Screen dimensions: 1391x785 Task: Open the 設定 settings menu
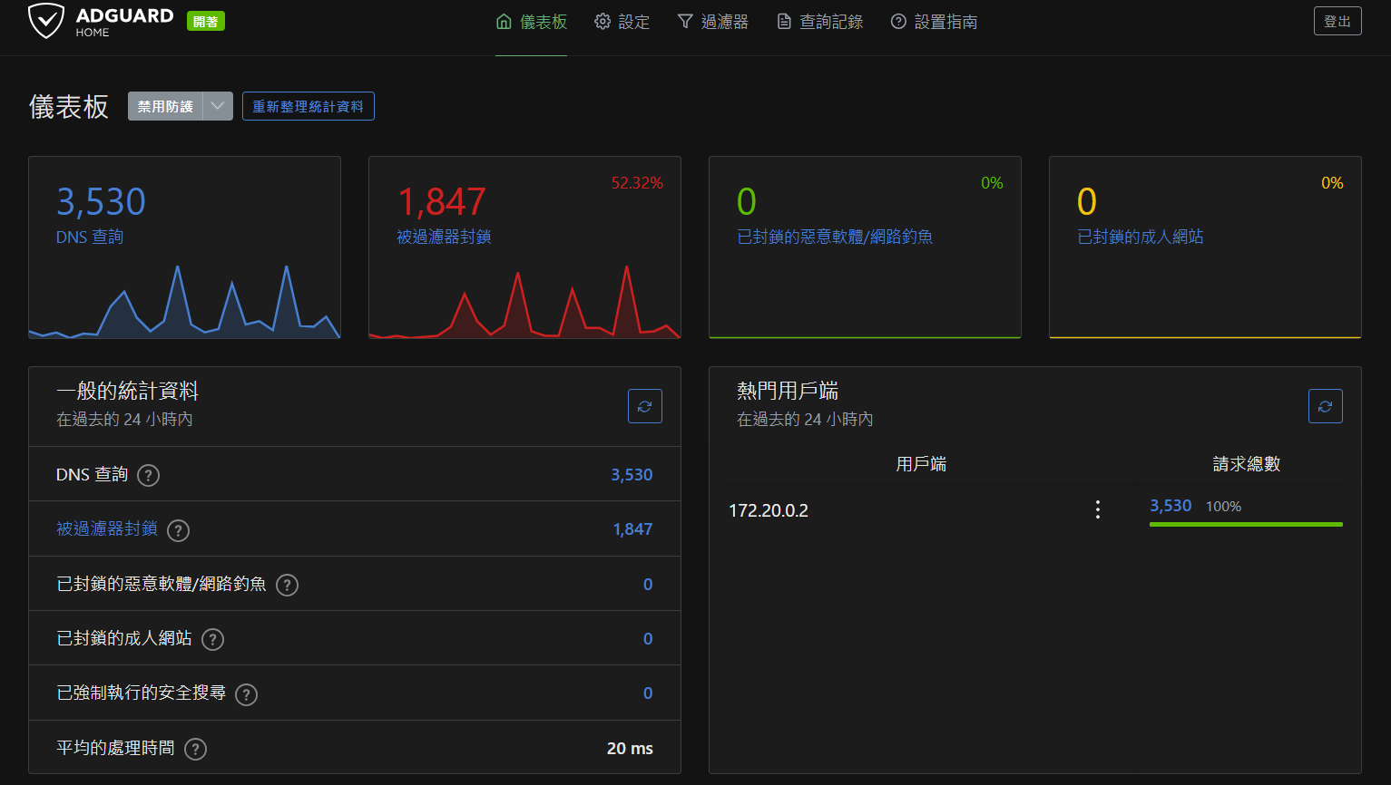point(622,22)
